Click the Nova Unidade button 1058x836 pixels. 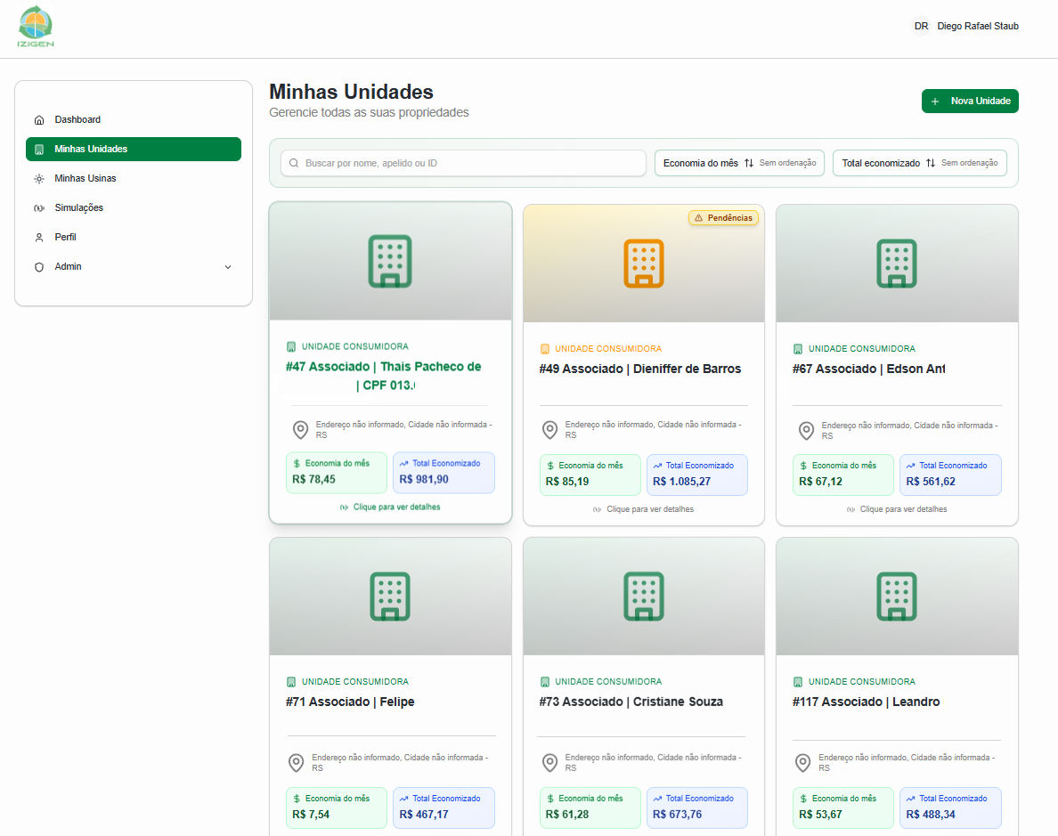(x=970, y=101)
